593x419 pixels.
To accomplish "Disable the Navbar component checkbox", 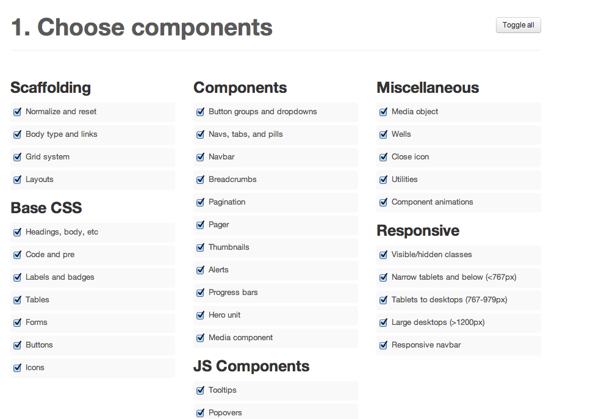I will [x=200, y=157].
